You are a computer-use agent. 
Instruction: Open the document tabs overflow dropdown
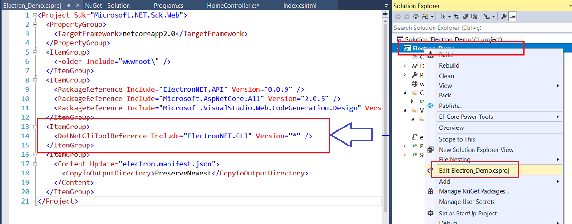click(x=385, y=6)
